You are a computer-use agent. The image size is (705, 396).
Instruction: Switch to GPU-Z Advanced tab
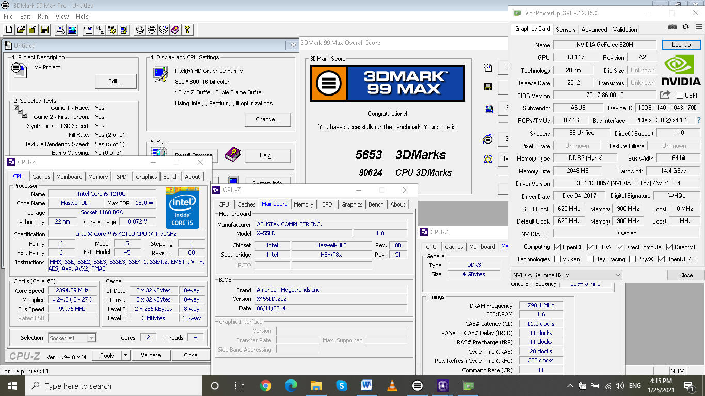tap(595, 30)
